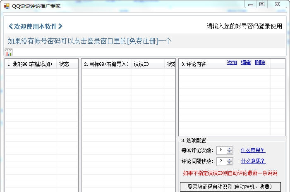Click 状态 header in my QQ list

(x=67, y=64)
